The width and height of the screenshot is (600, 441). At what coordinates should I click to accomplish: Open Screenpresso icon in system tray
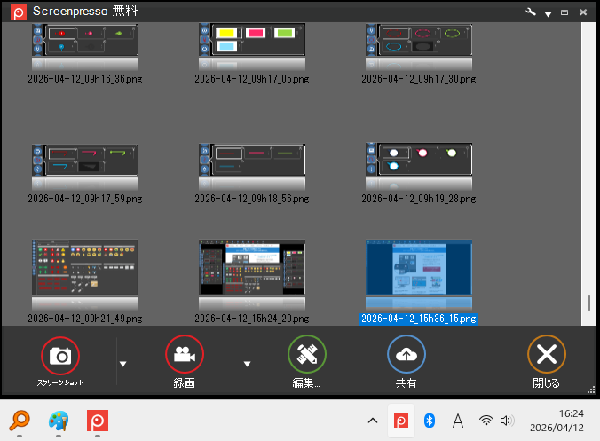tap(400, 421)
